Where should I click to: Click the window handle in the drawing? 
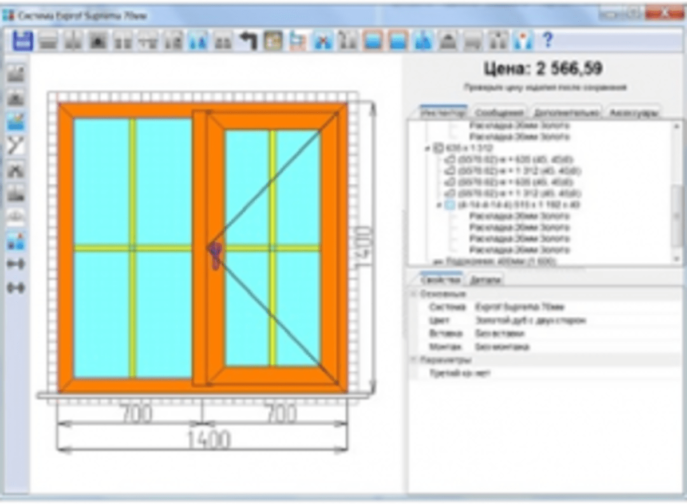point(215,255)
